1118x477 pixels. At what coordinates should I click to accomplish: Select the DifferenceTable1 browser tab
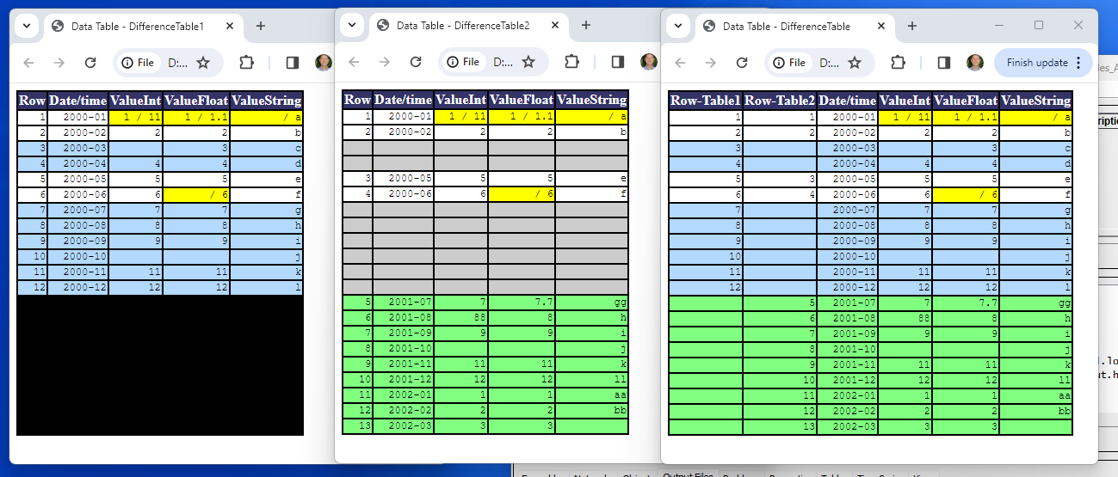click(143, 26)
